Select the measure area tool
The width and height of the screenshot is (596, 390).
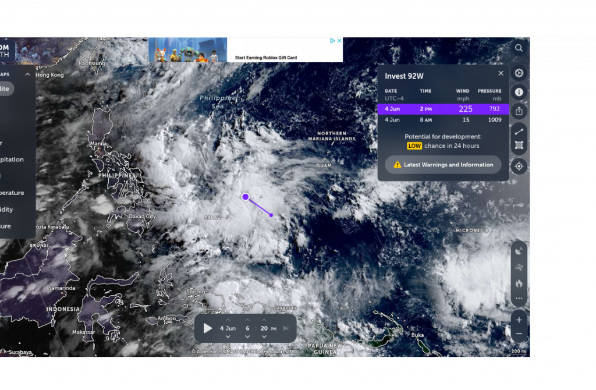click(x=519, y=146)
